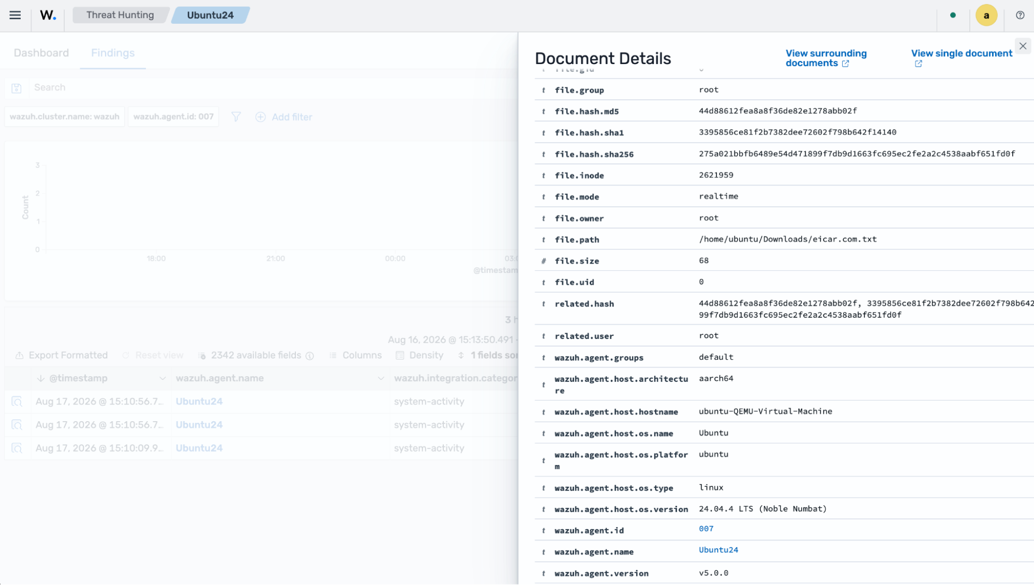Image resolution: width=1034 pixels, height=585 pixels.
Task: Click file.owner field type icon
Action: (x=543, y=219)
